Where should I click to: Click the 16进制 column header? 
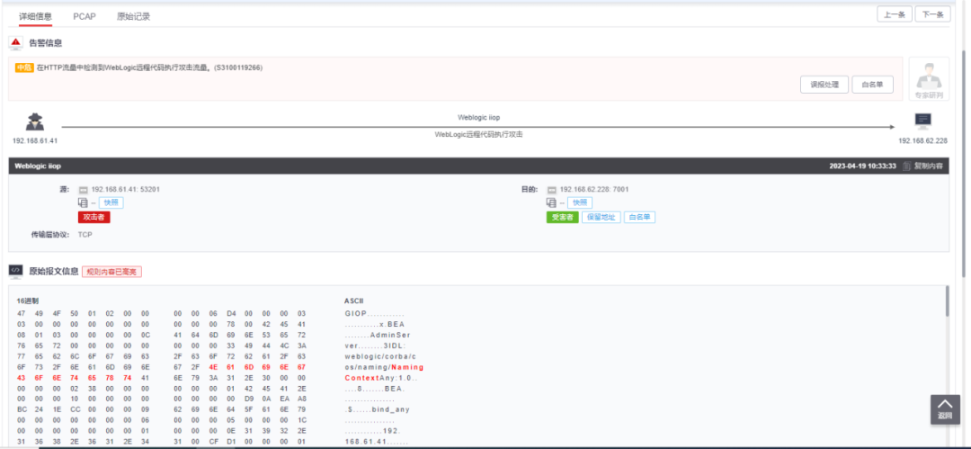[x=27, y=301]
